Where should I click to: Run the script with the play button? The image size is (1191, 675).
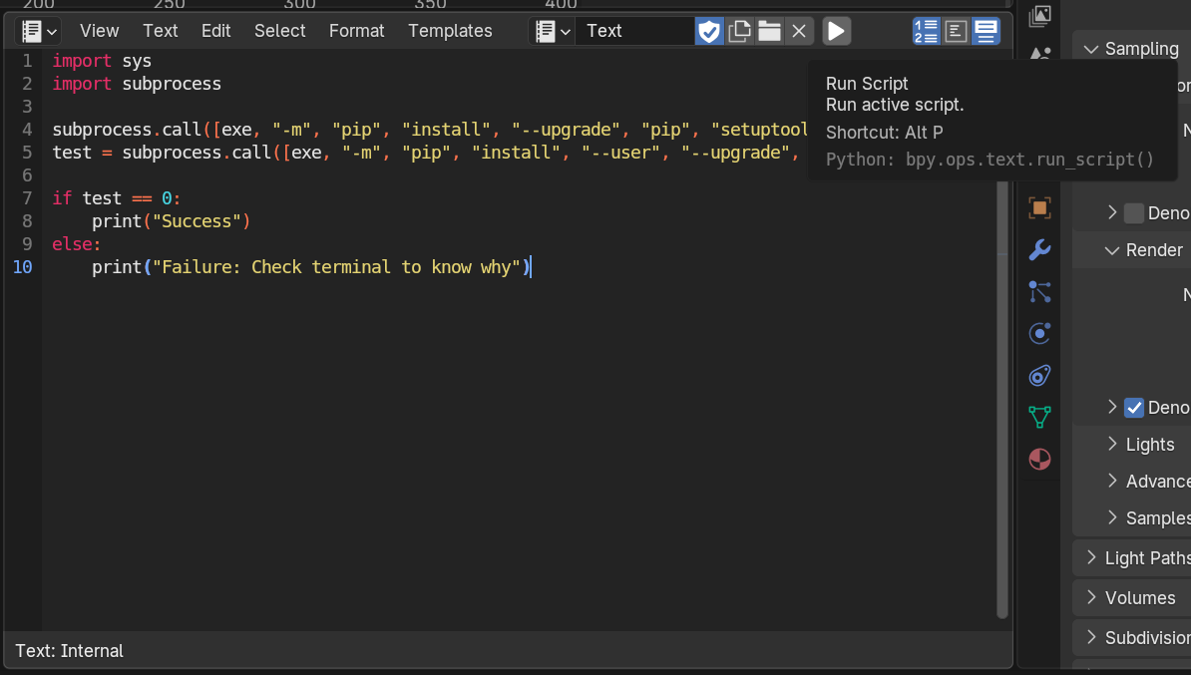[836, 31]
